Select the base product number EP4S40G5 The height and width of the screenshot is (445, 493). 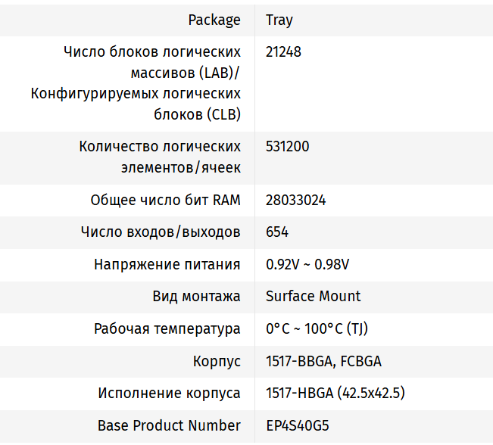(297, 425)
